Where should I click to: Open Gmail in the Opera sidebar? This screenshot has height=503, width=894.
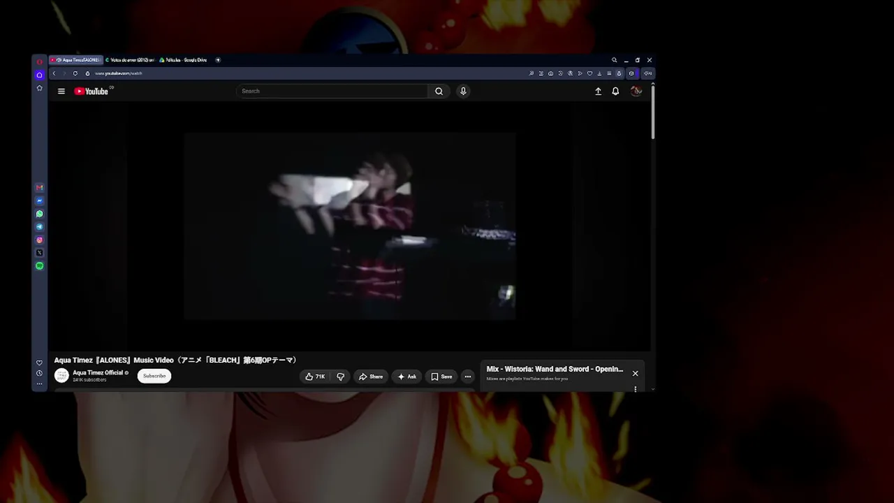pos(39,188)
